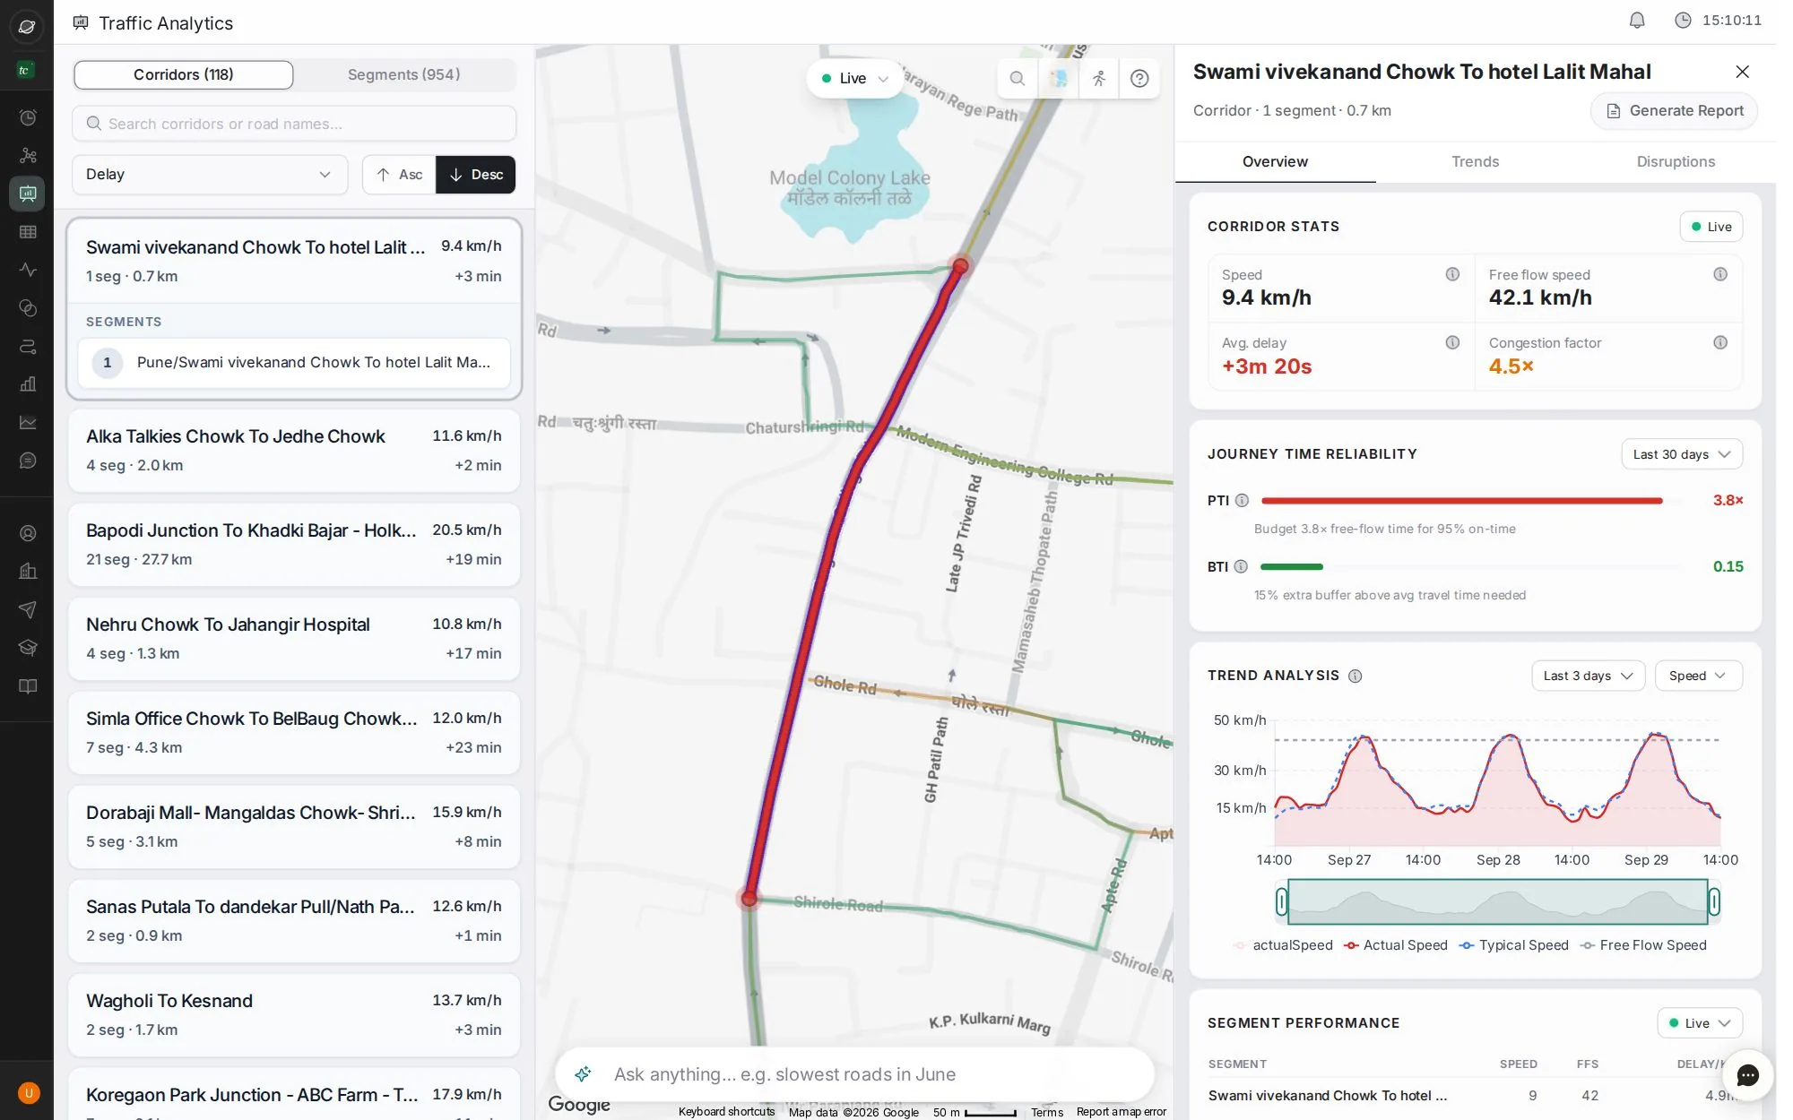Sort list descending with Desc
This screenshot has height=1120, width=1793.
476,175
